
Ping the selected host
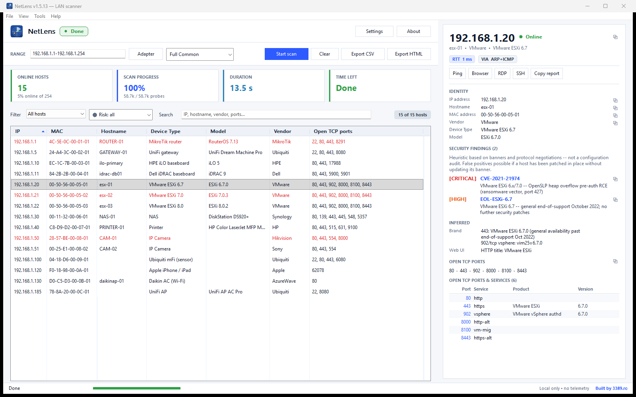tap(458, 73)
